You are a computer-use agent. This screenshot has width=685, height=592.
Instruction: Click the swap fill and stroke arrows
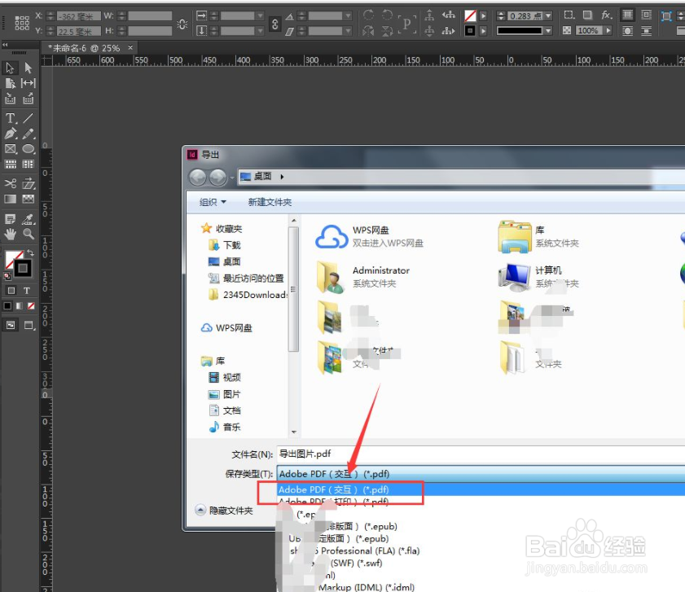point(30,253)
